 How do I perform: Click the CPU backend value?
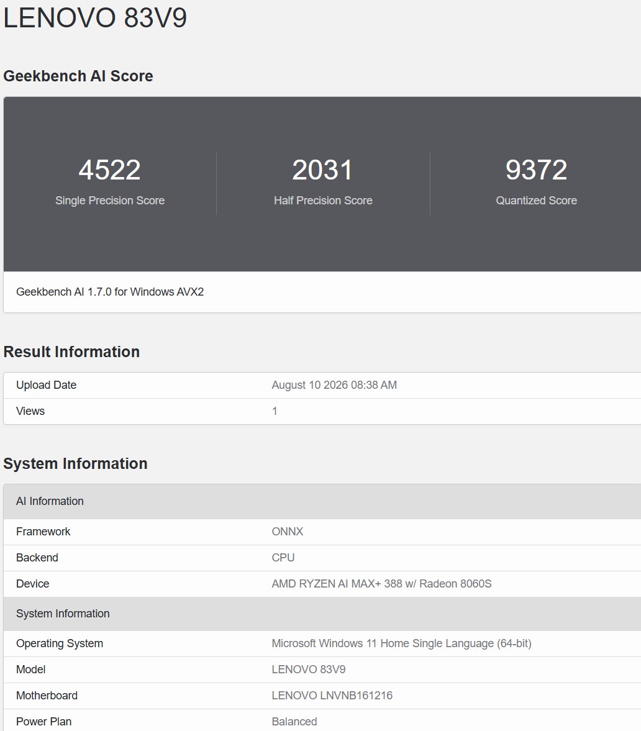[x=283, y=558]
